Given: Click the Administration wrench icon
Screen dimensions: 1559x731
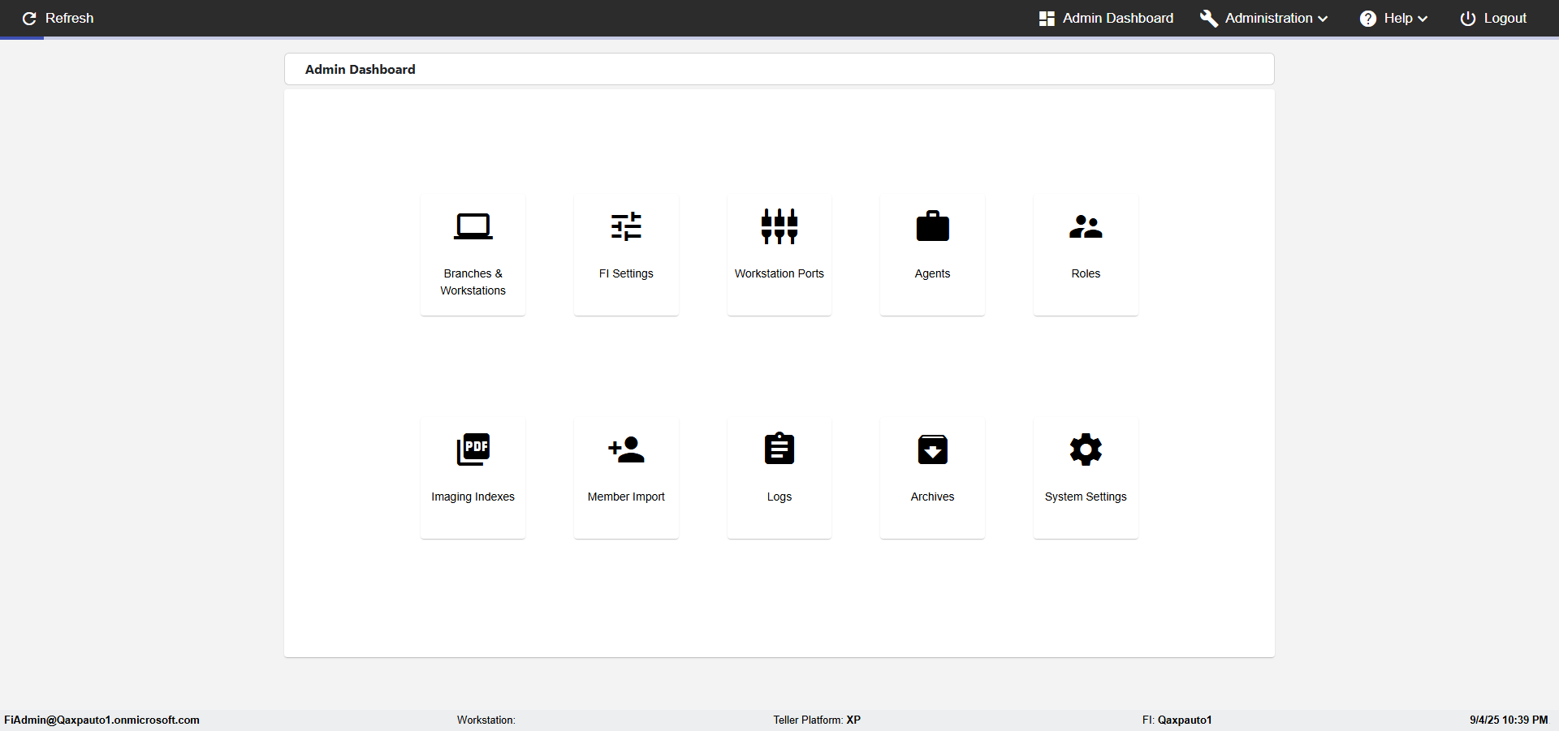Looking at the screenshot, I should pos(1208,18).
